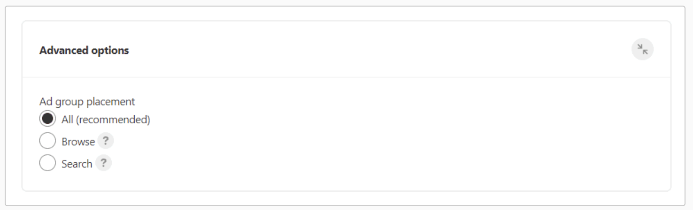This screenshot has width=693, height=210.
Task: Select the Browse radio button
Action: coord(47,141)
